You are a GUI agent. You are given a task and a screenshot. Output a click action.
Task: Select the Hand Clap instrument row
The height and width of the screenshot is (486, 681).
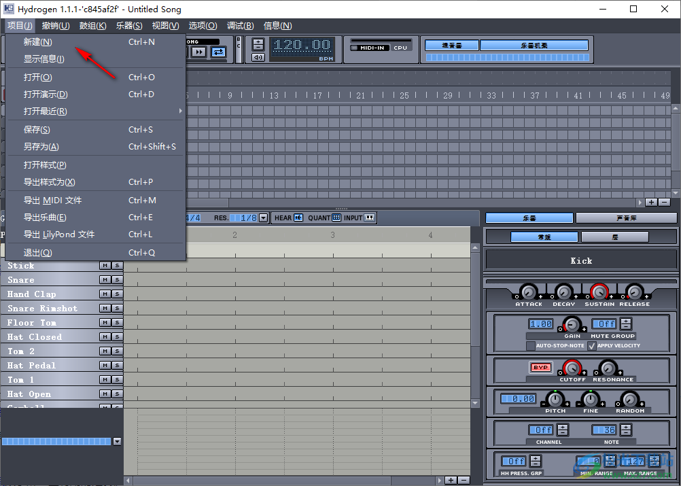pyautogui.click(x=50, y=294)
